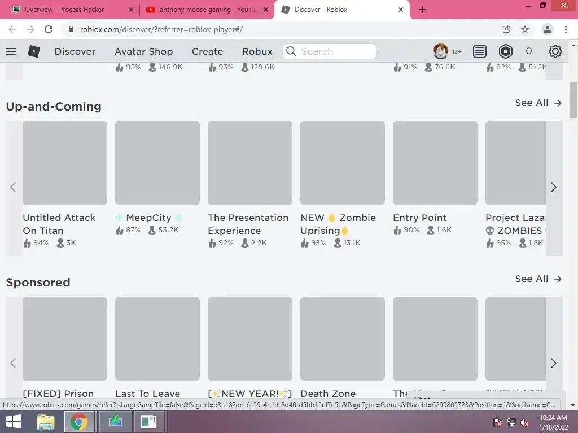Click the scrollbar down arrow
The width and height of the screenshot is (578, 433).
[573, 405]
